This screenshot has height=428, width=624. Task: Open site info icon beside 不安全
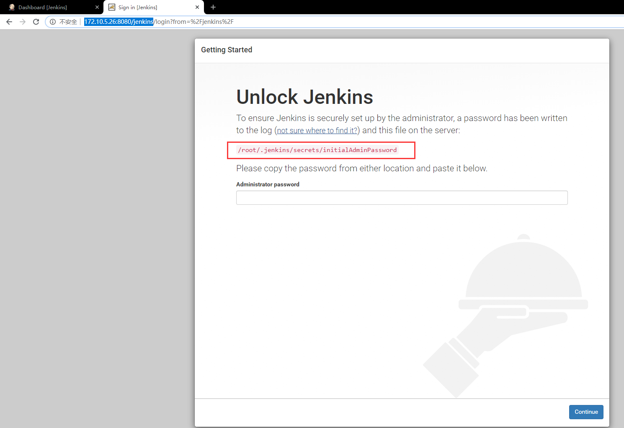click(x=53, y=22)
